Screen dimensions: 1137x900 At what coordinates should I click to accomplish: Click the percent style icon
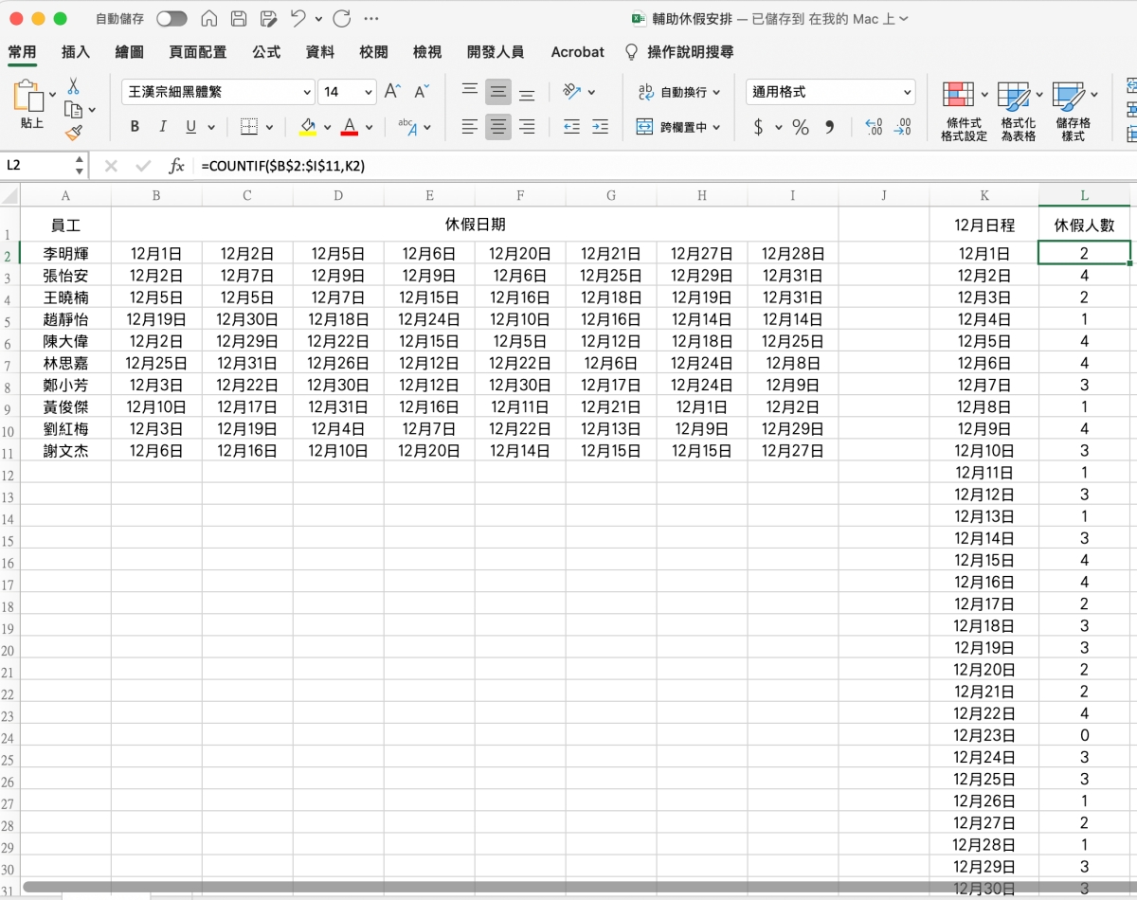(x=801, y=127)
